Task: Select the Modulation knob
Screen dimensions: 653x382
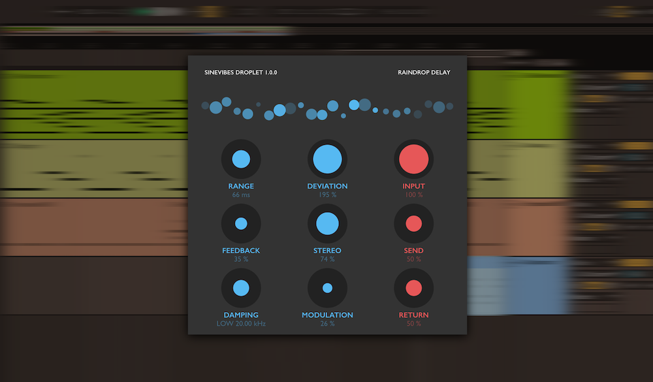Action: [327, 288]
